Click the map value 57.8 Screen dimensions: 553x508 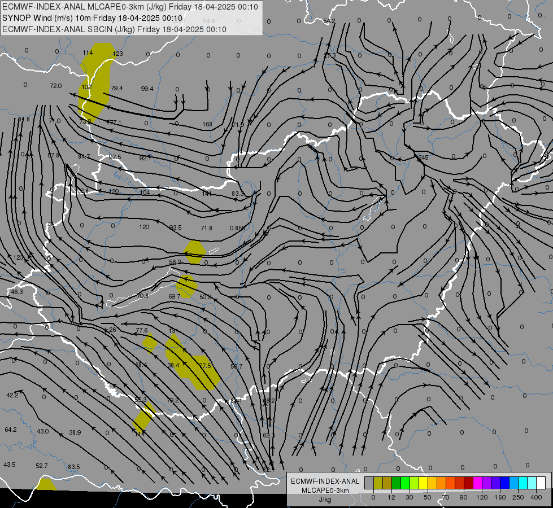[54, 155]
